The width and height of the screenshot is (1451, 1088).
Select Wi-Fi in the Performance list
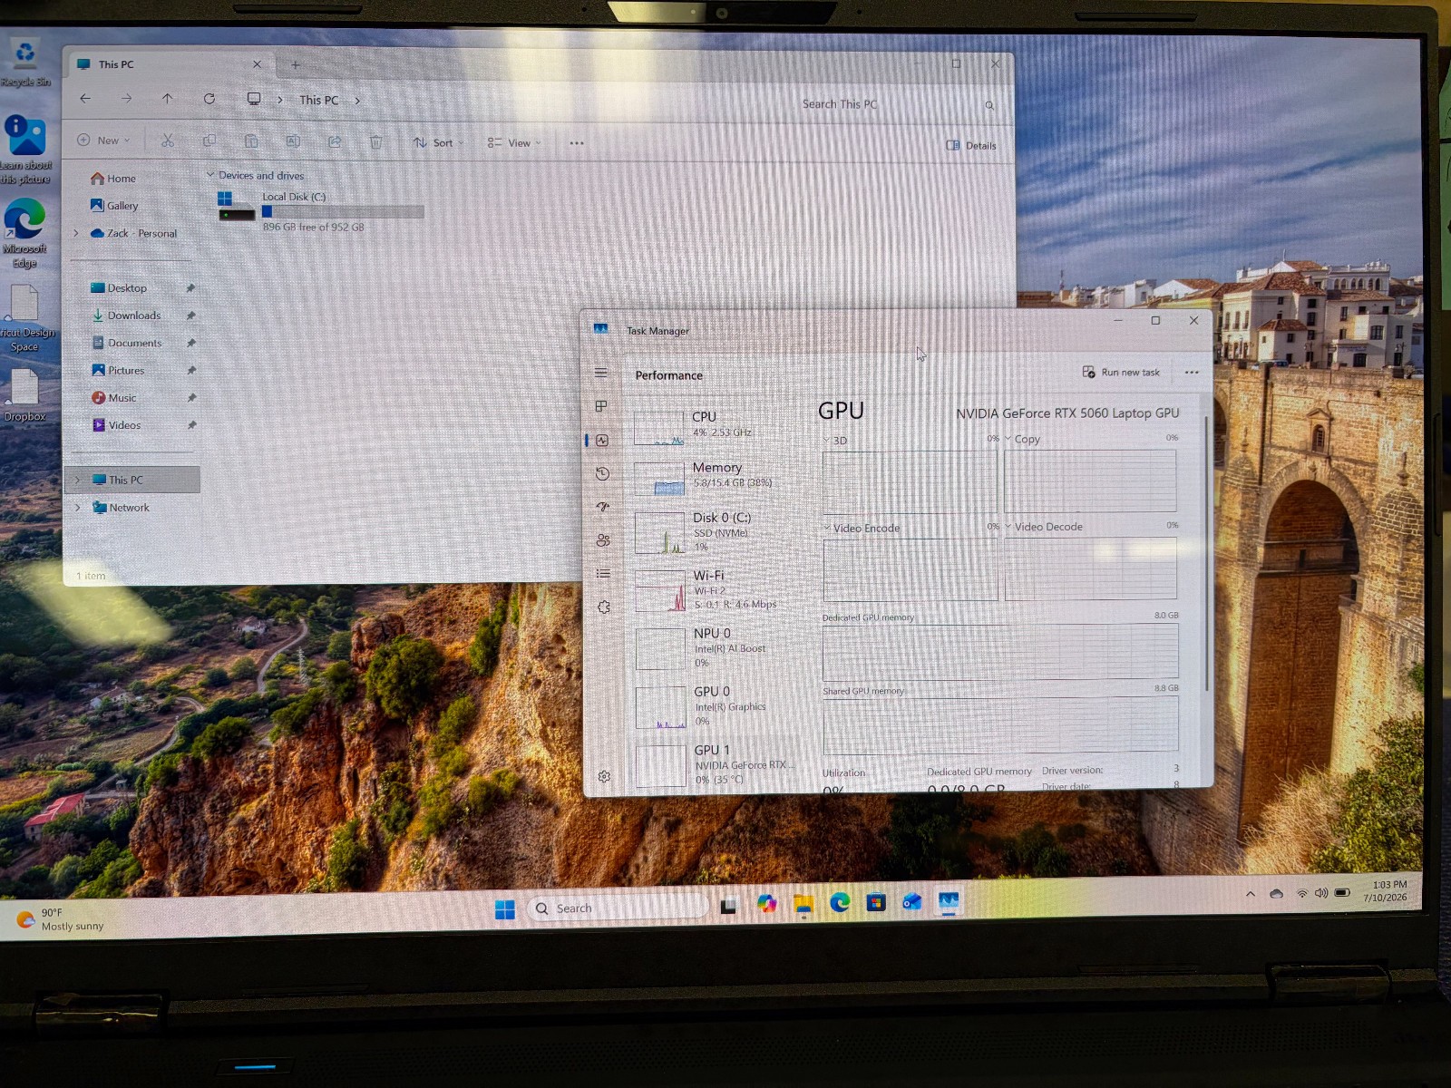(x=716, y=589)
